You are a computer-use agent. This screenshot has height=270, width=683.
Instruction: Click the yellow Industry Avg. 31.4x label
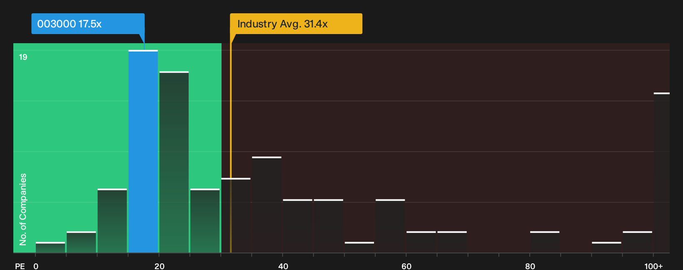tap(296, 24)
